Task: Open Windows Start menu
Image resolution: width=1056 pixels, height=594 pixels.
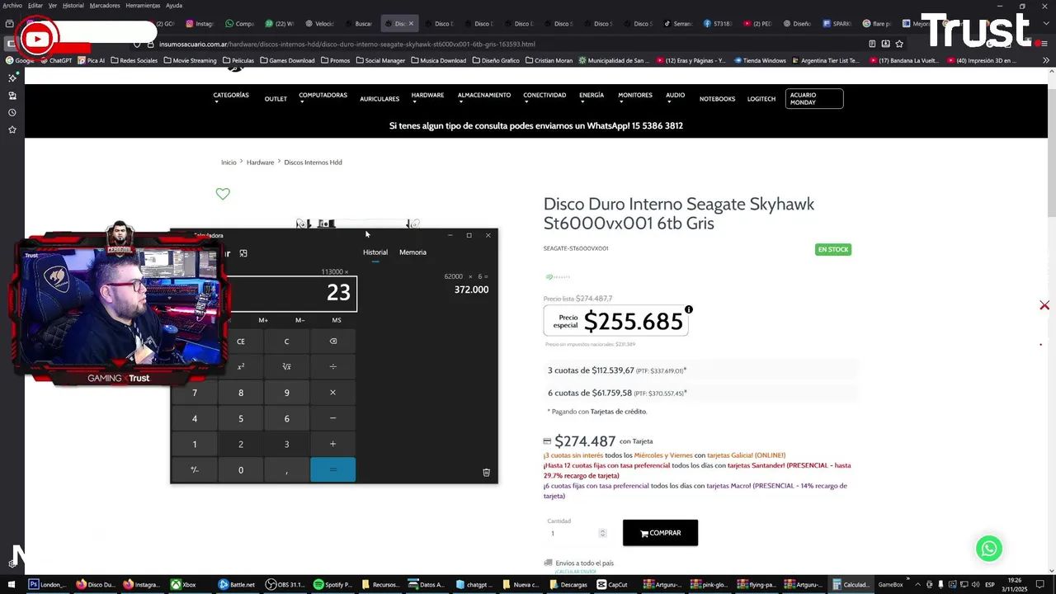Action: pyautogui.click(x=12, y=584)
